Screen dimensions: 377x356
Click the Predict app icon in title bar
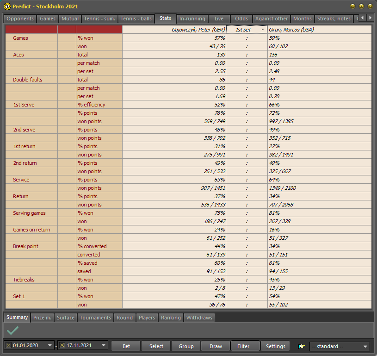click(7, 6)
